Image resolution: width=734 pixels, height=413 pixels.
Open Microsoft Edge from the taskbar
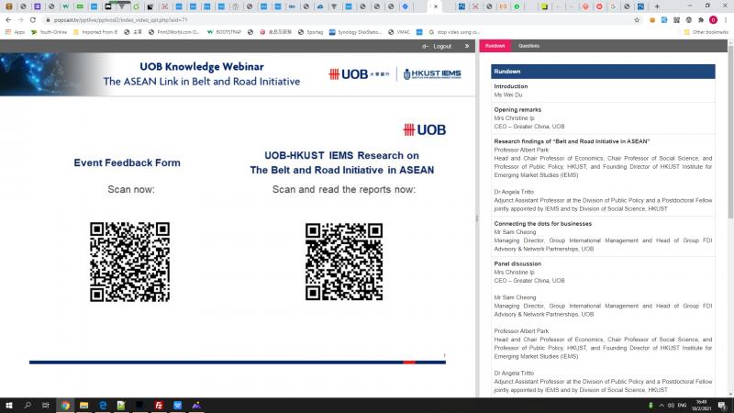click(103, 406)
